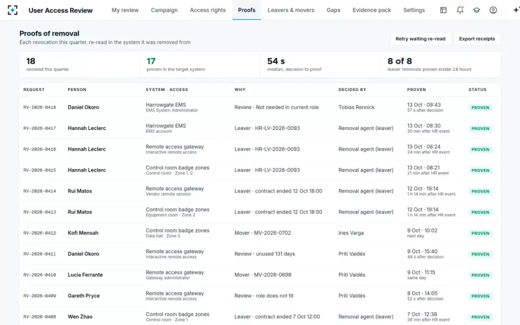The width and height of the screenshot is (520, 325).
Task: Open the graduation cap learning icon
Action: click(x=477, y=10)
